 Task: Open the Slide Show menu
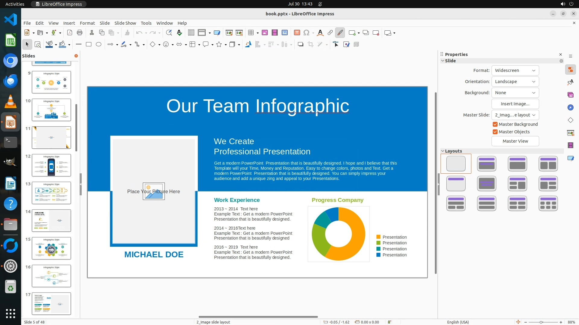point(125,23)
